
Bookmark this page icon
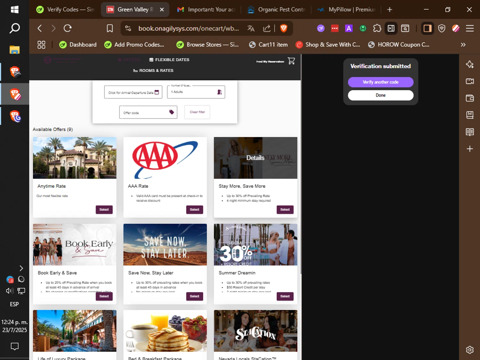pyautogui.click(x=110, y=28)
